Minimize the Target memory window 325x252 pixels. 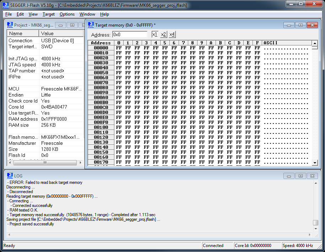click(x=289, y=25)
